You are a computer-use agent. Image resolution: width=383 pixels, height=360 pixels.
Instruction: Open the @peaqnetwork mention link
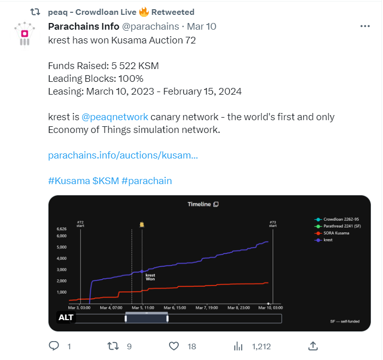(x=114, y=117)
